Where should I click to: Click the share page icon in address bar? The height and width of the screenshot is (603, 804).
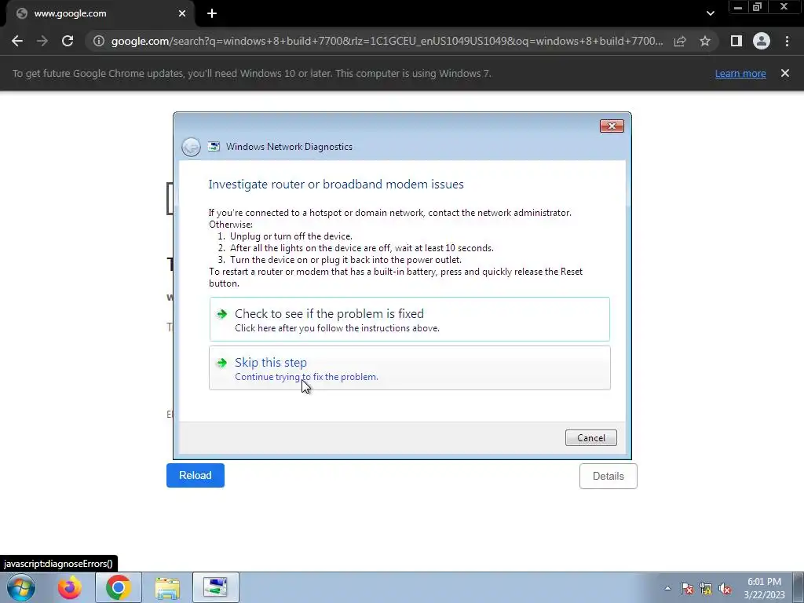pyautogui.click(x=680, y=41)
